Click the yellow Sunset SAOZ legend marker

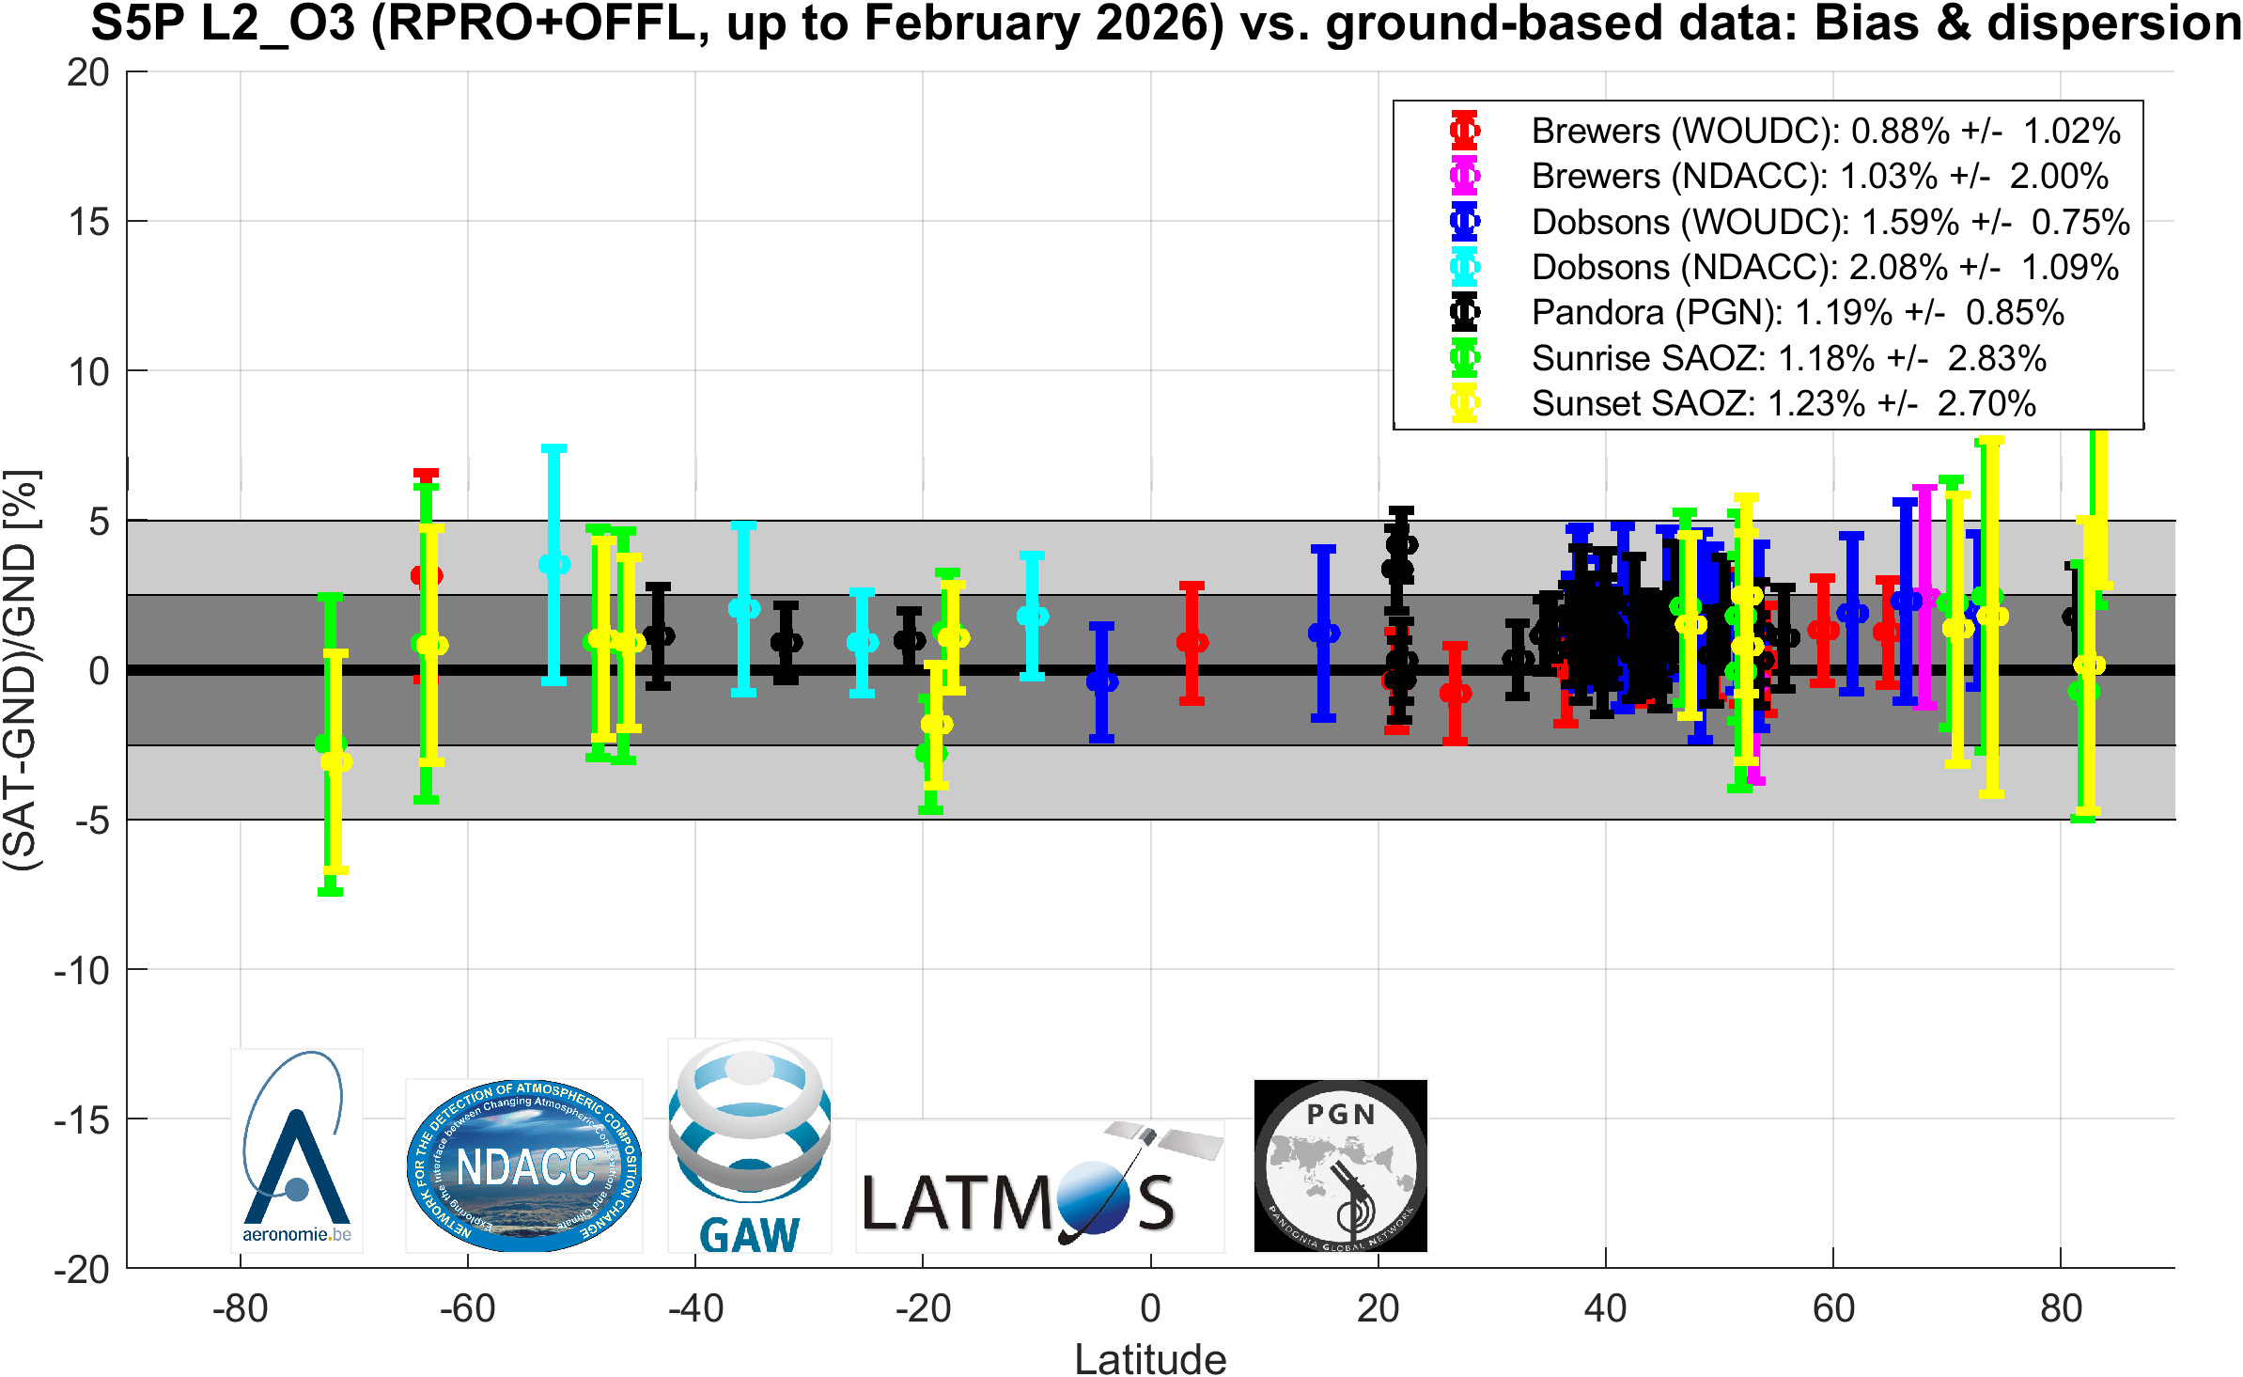(1464, 403)
